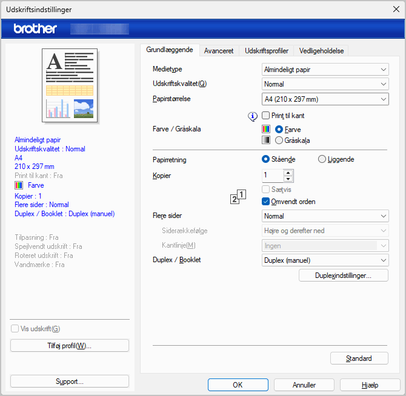Click summary text 'Kopier : 1'
Image resolution: width=406 pixels, height=396 pixels.
tap(28, 196)
